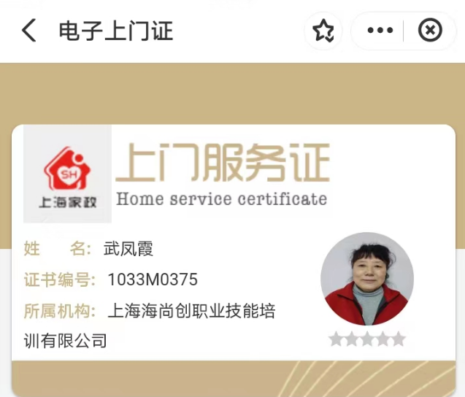Tap the favorite star icon
The height and width of the screenshot is (397, 465).
[x=323, y=31]
